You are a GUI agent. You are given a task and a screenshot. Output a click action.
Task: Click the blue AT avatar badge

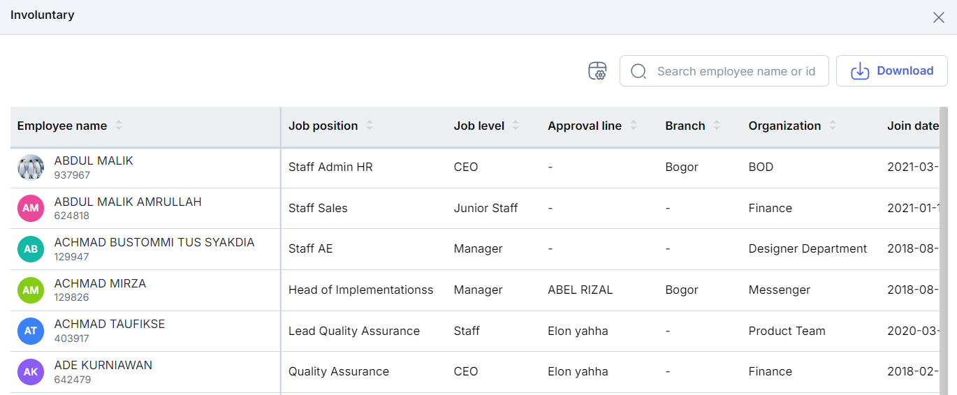(x=31, y=331)
